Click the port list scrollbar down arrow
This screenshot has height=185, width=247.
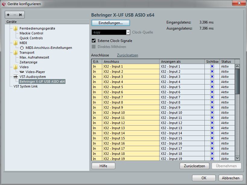click(x=237, y=158)
